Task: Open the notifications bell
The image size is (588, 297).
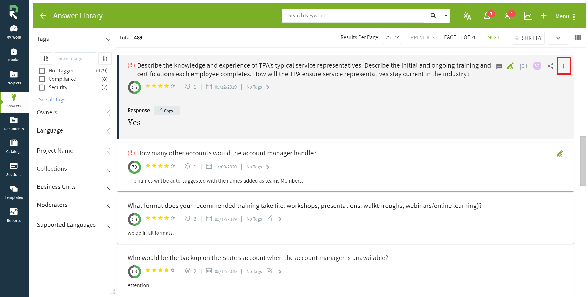Action: (x=487, y=16)
